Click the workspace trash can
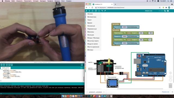Screen dimensions: 174x98 tap(170, 85)
